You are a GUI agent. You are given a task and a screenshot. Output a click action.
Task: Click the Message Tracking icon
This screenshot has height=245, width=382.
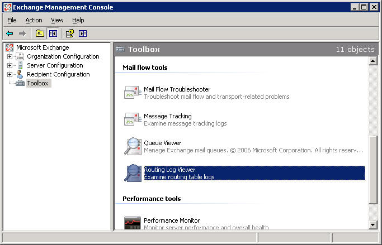(133, 119)
